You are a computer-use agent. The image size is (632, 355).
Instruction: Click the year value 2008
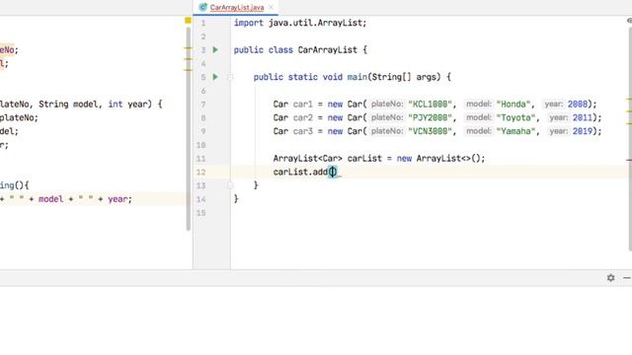tap(577, 105)
